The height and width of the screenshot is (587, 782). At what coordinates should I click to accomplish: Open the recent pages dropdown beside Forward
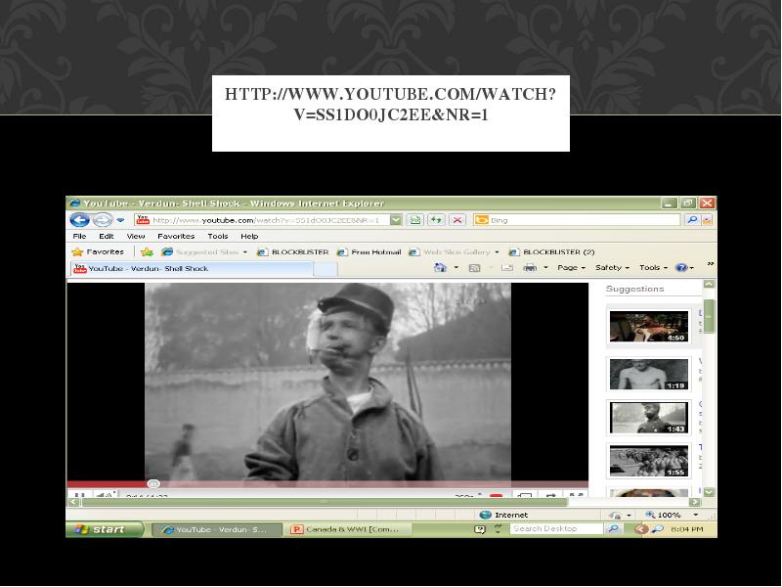(x=120, y=219)
